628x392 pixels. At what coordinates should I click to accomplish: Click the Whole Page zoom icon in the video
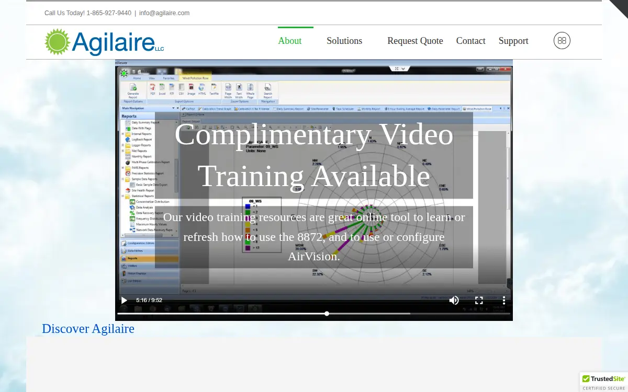click(250, 90)
